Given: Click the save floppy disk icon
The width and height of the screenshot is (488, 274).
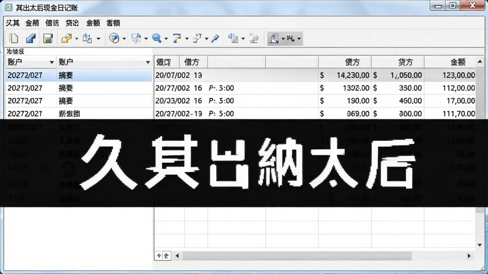Looking at the screenshot, I should pos(48,39).
